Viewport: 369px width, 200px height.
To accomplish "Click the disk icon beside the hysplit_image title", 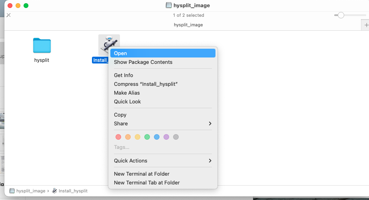I will tap(168, 5).
